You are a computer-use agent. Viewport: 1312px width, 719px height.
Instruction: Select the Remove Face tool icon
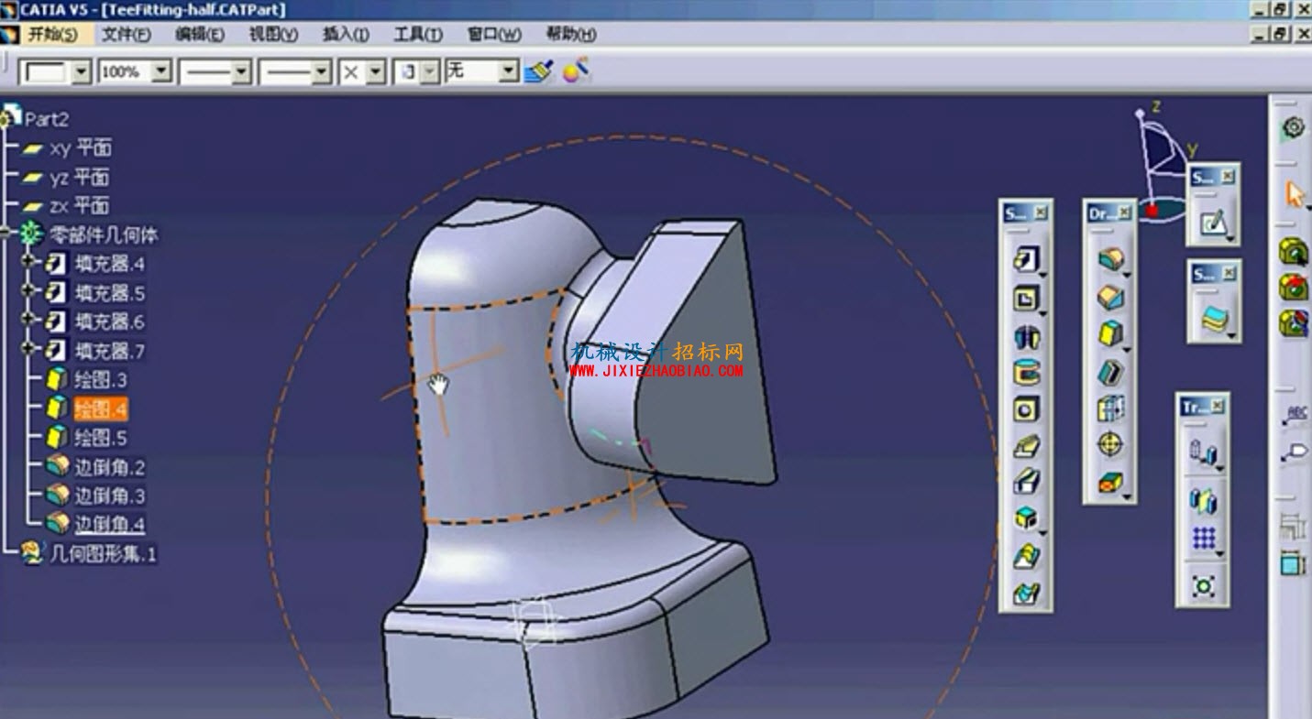tap(1110, 483)
